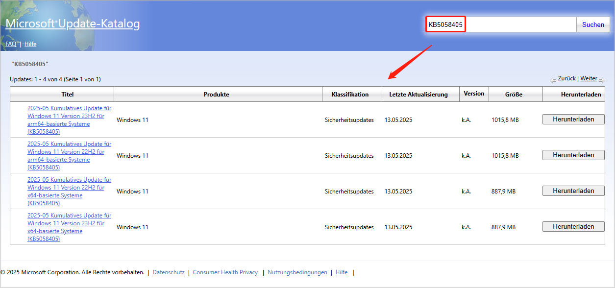Sort by Letzte Aktualisierung column header
The height and width of the screenshot is (288, 615).
click(418, 95)
